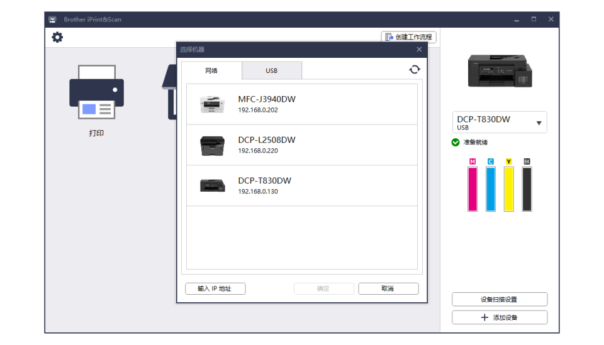Click the green 准备就绪 status check icon

[x=456, y=142]
